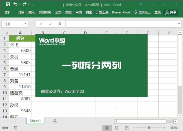Click the horizontal scrollbar right arrow

coord(175,122)
